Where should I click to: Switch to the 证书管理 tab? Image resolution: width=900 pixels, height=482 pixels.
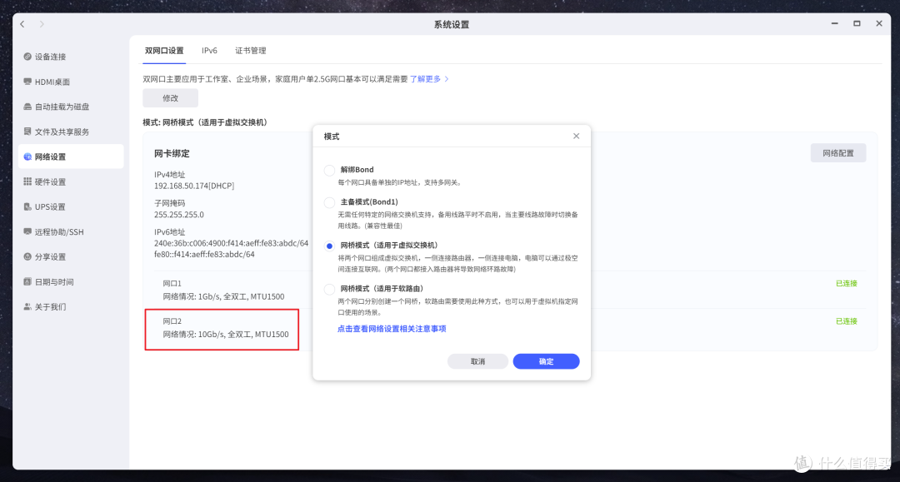coord(250,51)
